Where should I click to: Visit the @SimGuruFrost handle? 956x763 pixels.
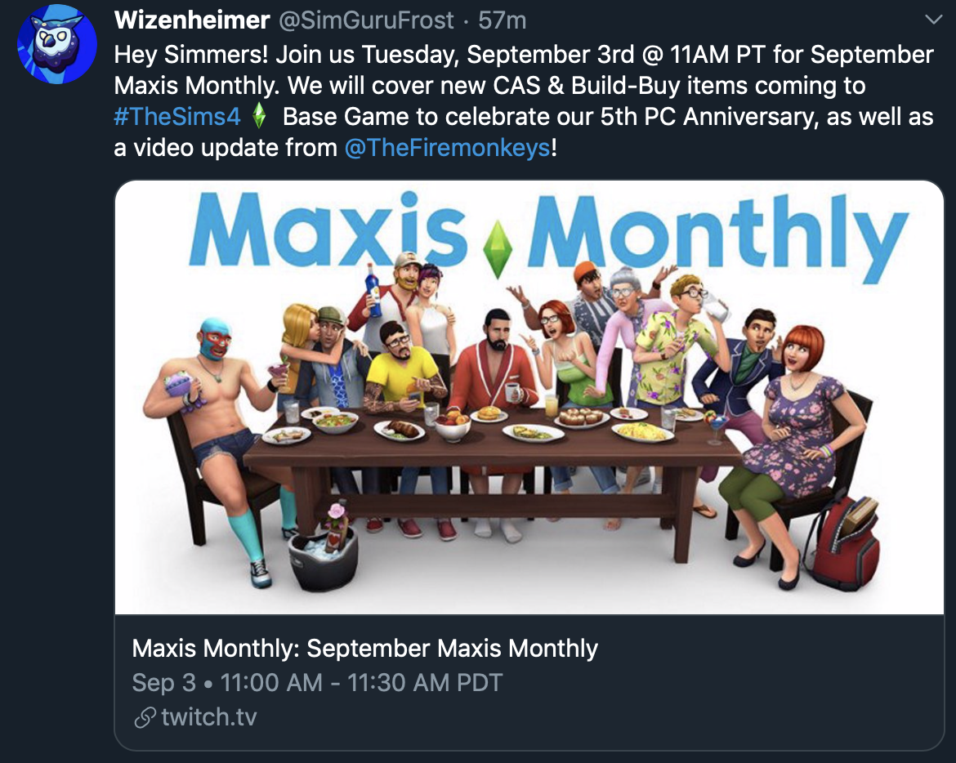[366, 20]
